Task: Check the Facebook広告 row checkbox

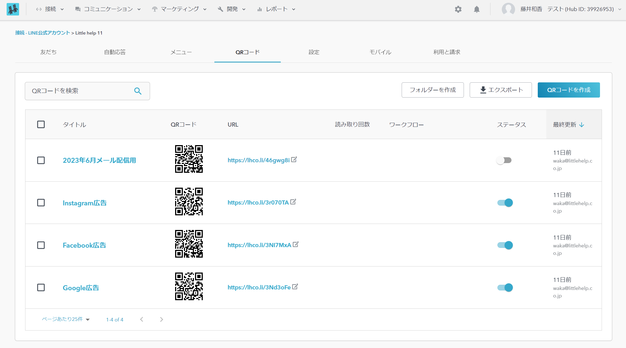Action: click(x=41, y=245)
